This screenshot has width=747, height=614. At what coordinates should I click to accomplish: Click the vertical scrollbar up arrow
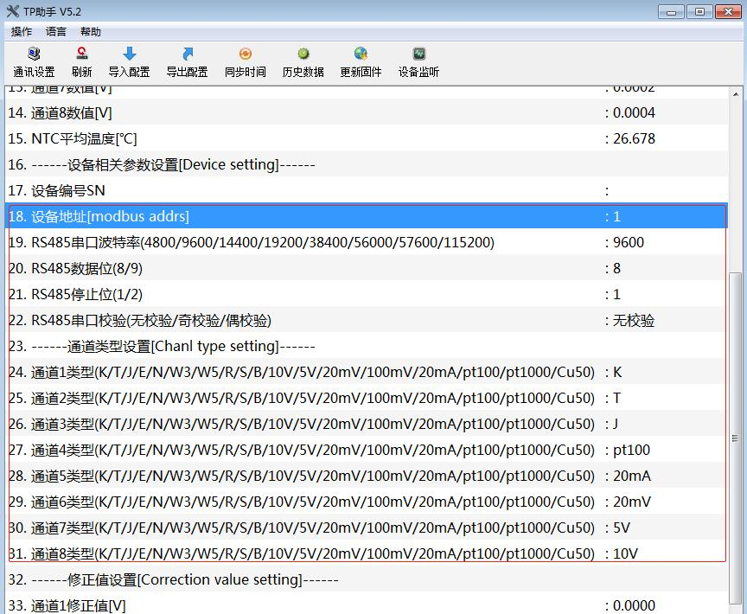click(x=737, y=93)
